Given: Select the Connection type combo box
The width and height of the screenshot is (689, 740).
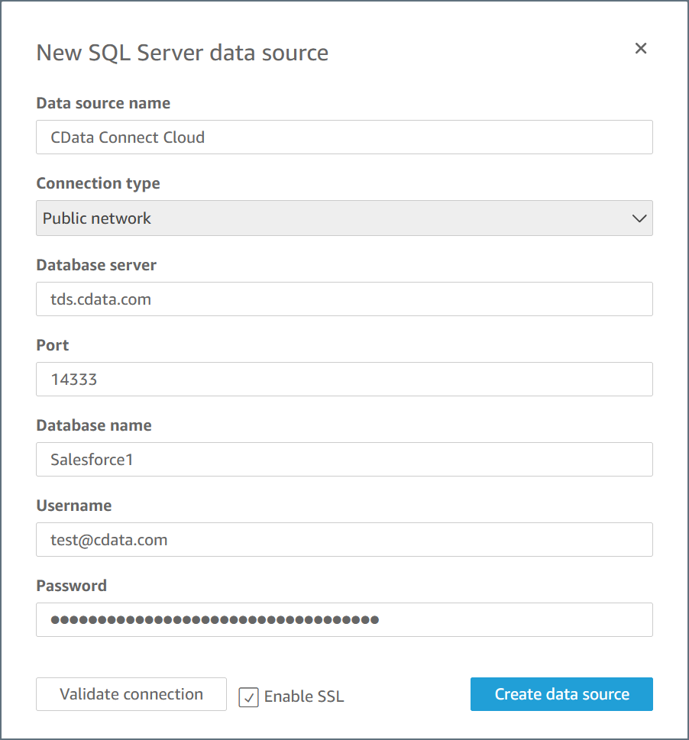Looking at the screenshot, I should [x=344, y=218].
